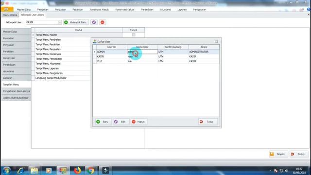Open the Laporan menu
This screenshot has height=175, width=311.
[182, 10]
